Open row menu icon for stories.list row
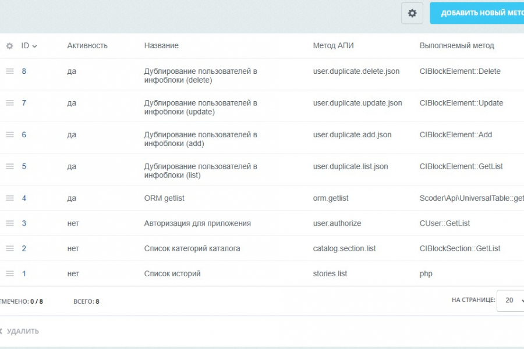Image resolution: width=524 pixels, height=349 pixels. (x=10, y=273)
